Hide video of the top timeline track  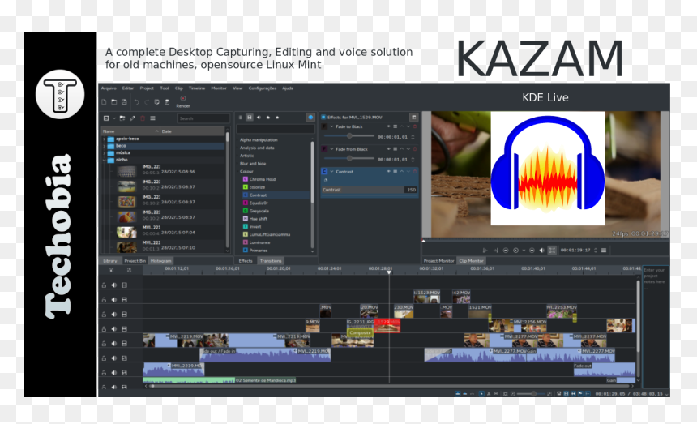pyautogui.click(x=124, y=285)
